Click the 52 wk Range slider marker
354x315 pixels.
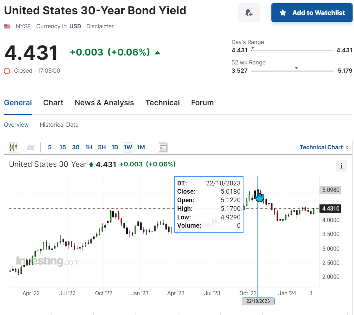tap(296, 68)
